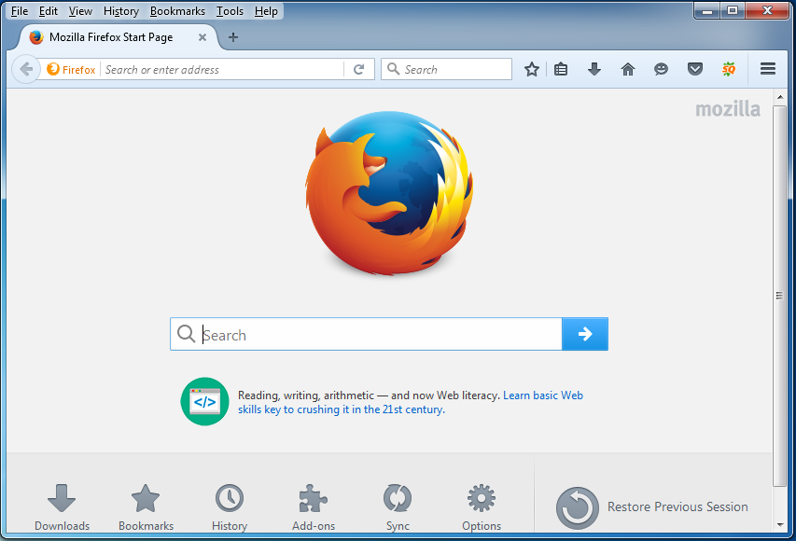Click the main page Search field
The height and width of the screenshot is (541, 796).
coord(366,334)
